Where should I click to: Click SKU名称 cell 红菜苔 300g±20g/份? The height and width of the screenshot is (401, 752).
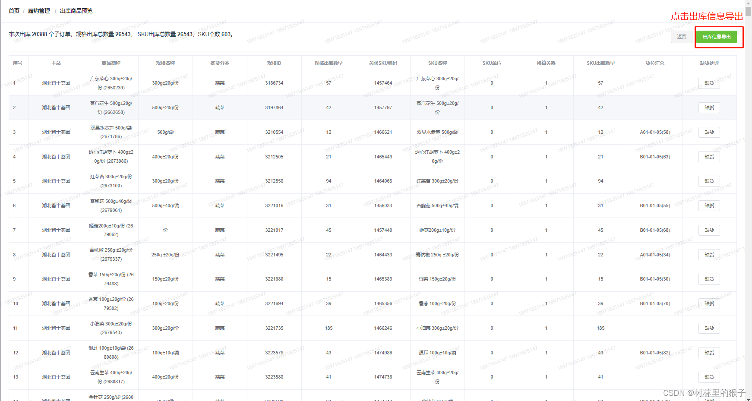pos(437,181)
